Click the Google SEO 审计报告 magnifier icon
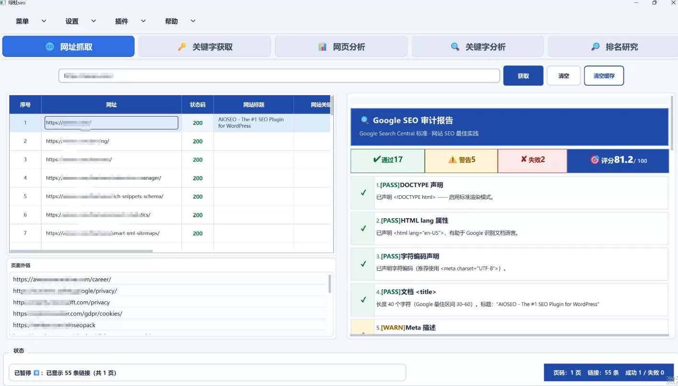Viewport: 678px width, 386px height. 365,120
